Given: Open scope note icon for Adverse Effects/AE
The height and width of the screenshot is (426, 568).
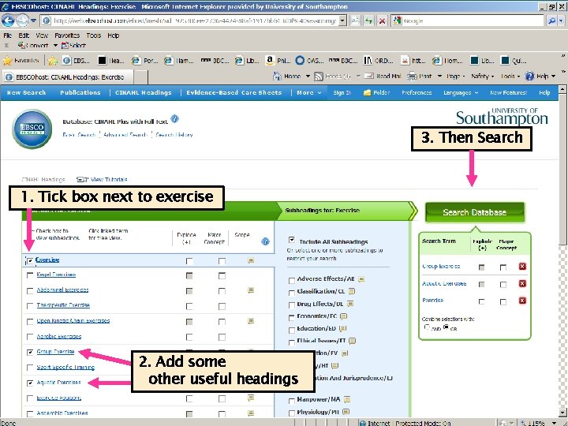Looking at the screenshot, I should pyautogui.click(x=361, y=279).
